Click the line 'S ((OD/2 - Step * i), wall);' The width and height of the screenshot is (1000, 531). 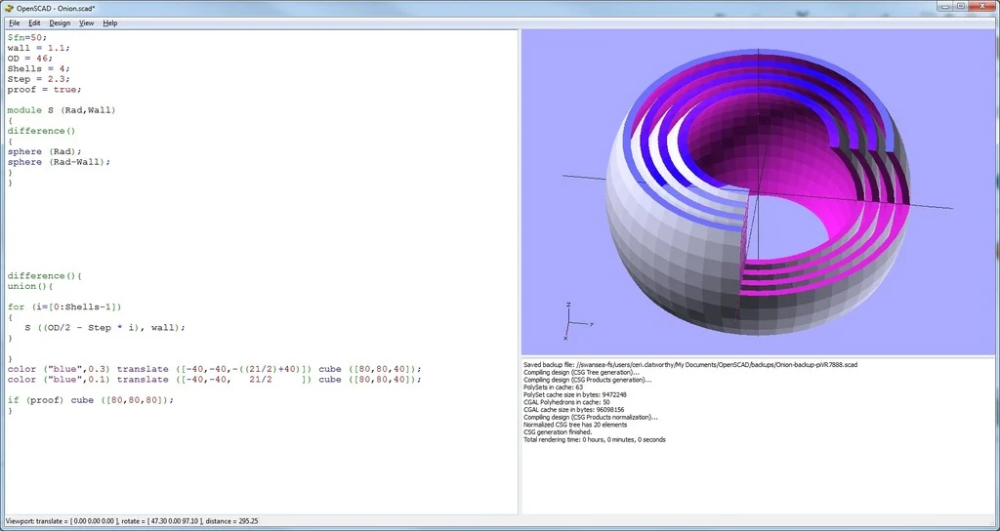105,328
